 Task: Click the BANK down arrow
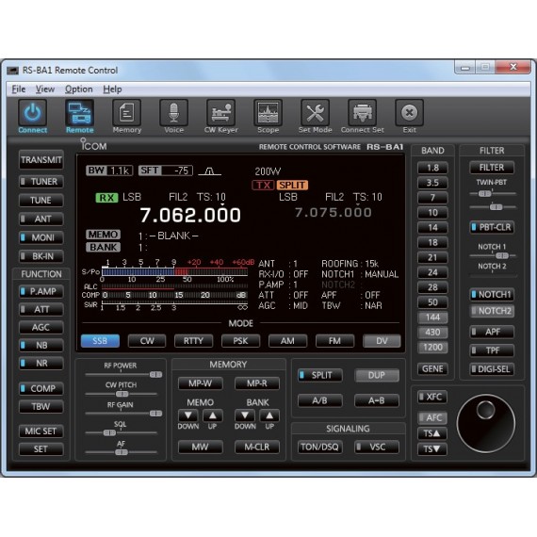pos(245,415)
